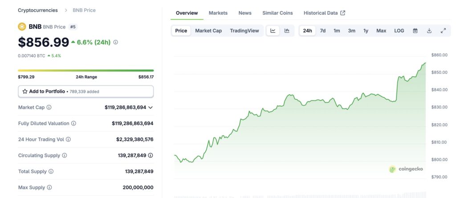This screenshot has width=456, height=198.
Task: Click the #5 rank badge
Action: point(73,27)
